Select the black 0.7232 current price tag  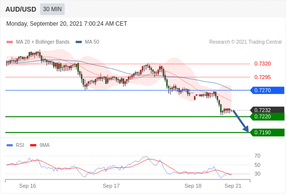pyautogui.click(x=268, y=110)
